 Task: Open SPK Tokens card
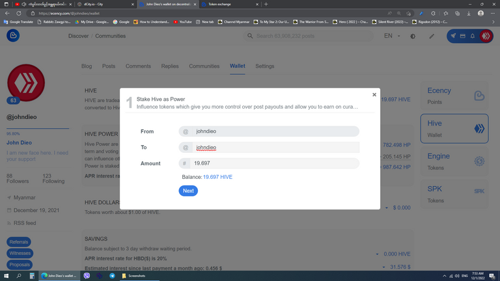[454, 194]
